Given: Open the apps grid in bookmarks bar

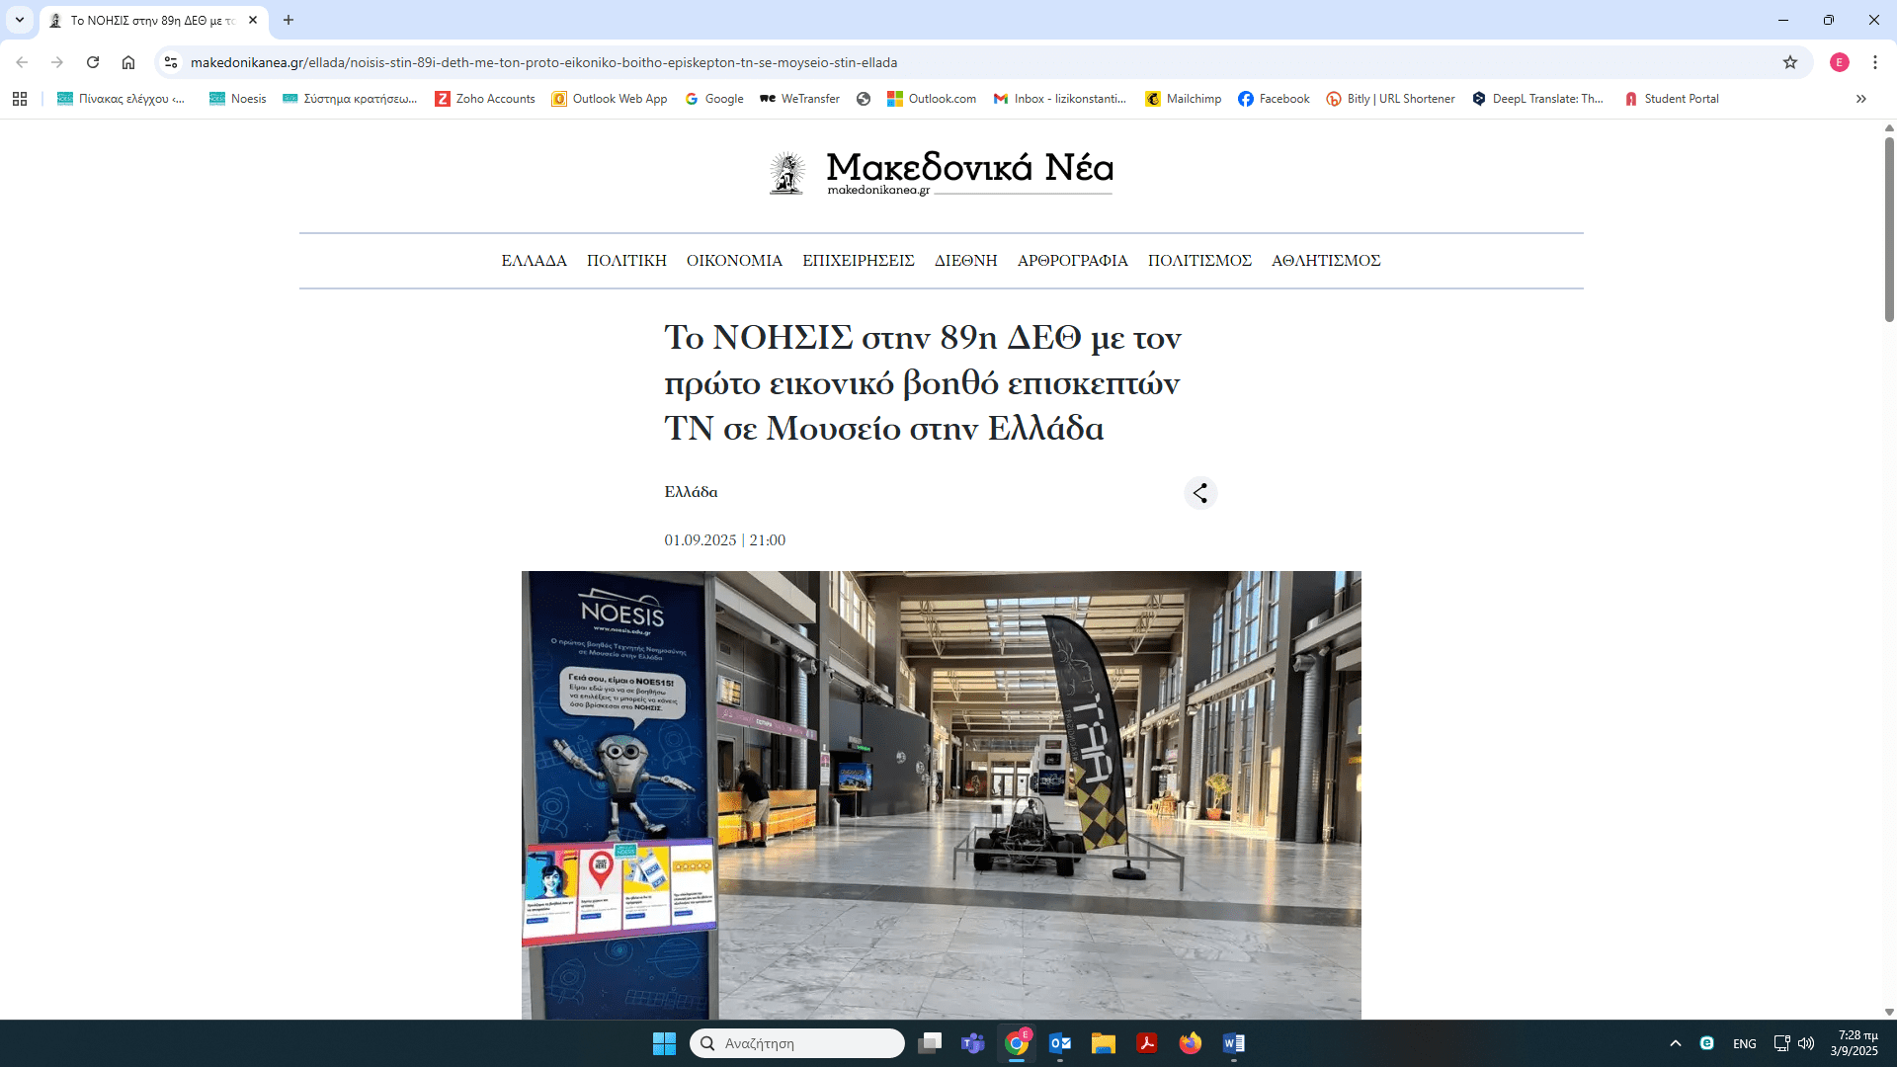Looking at the screenshot, I should [x=20, y=99].
